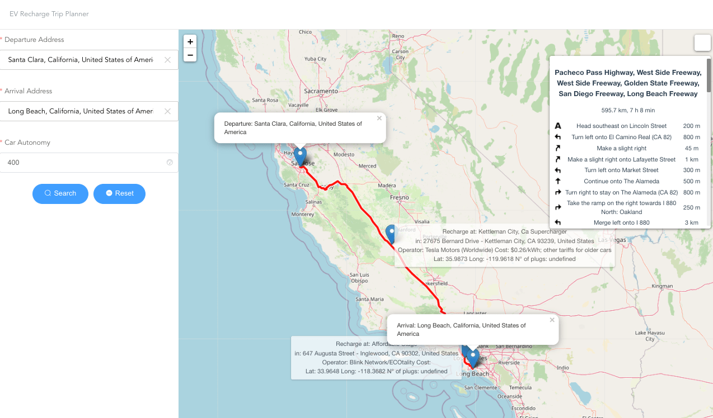Dismiss the Santa Clara departure popup
Screen dimensions: 713x418
[379, 118]
